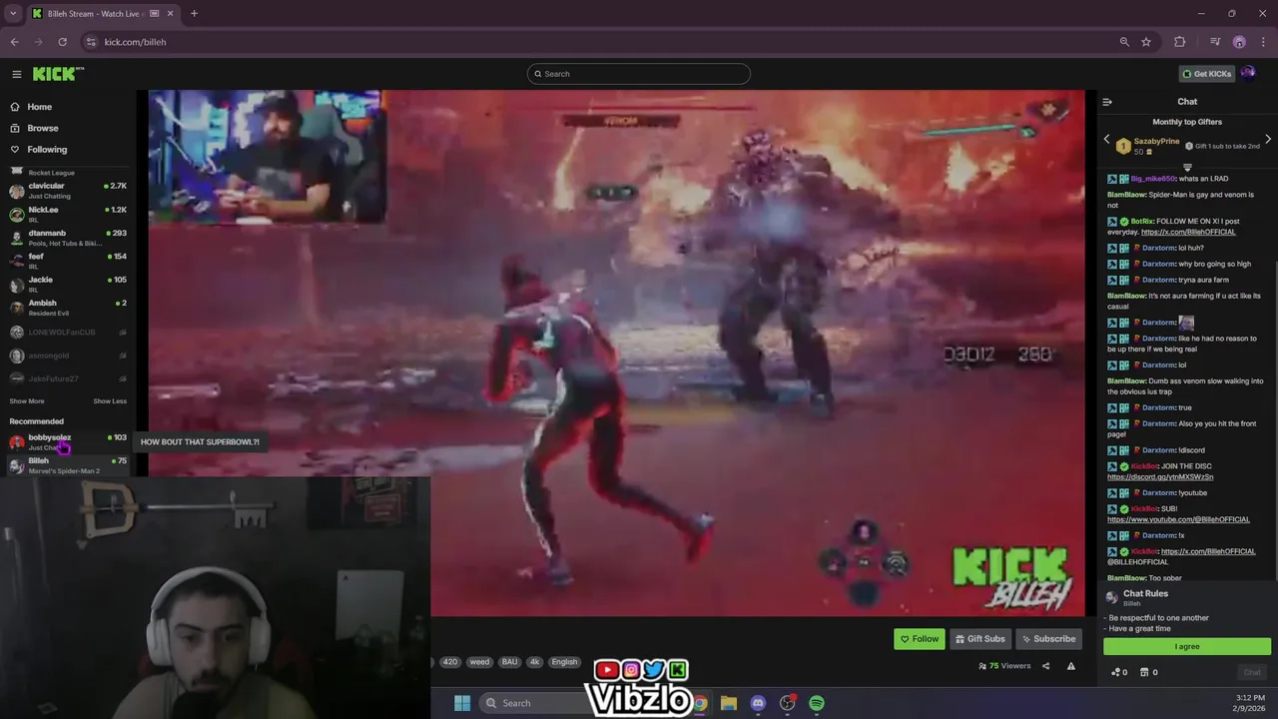The image size is (1278, 719).
Task: Open offline channel LONEWOLFanCUB
Action: [x=68, y=332]
